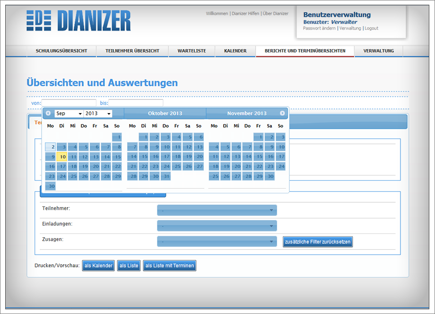The width and height of the screenshot is (435, 314).
Task: Click Passwort ändern link
Action: (319, 28)
